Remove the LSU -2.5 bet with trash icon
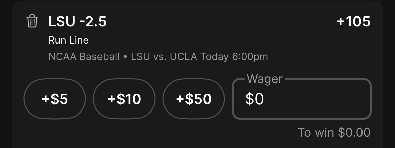 tap(32, 21)
